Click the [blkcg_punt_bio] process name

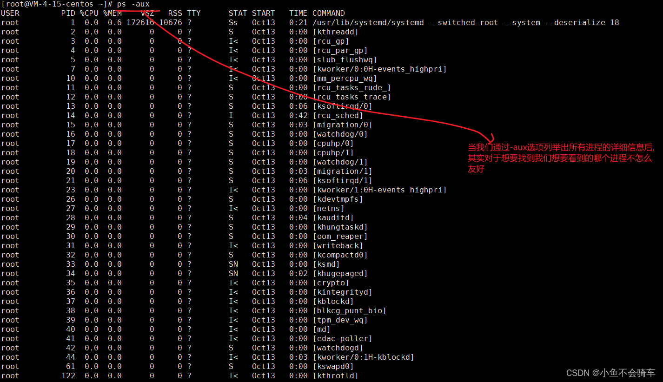350,311
